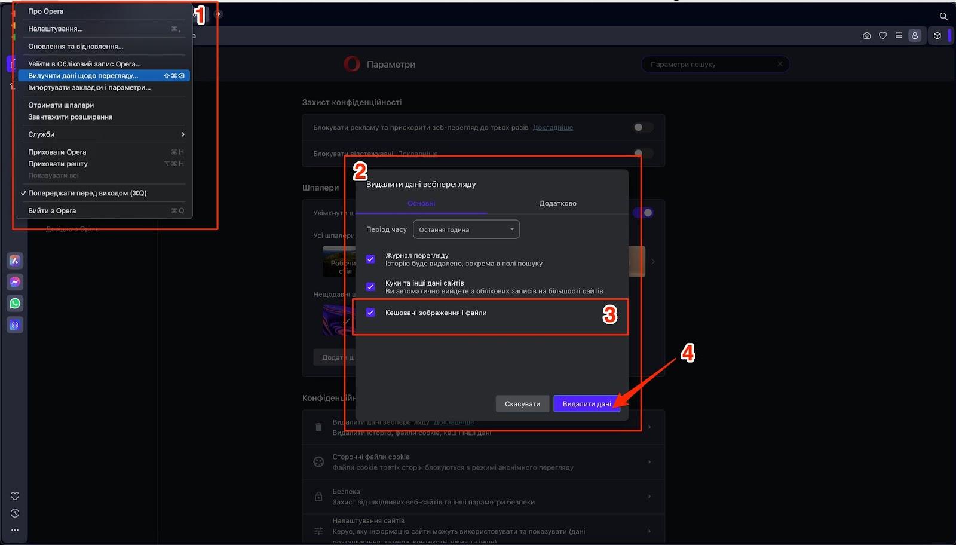
Task: Select the purple abstract wallpaper thumbnail
Action: pos(339,320)
